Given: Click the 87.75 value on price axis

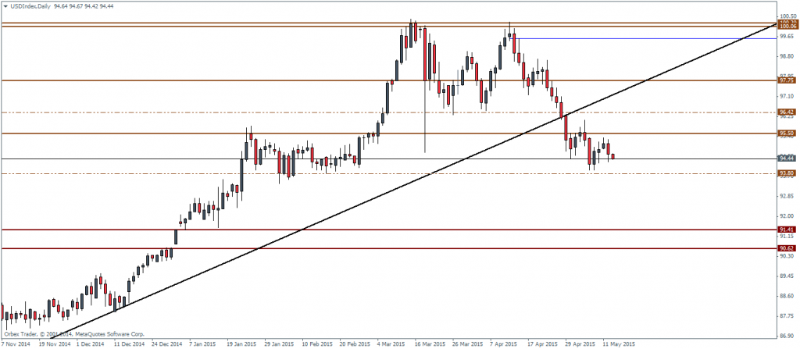Looking at the screenshot, I should coord(786,316).
